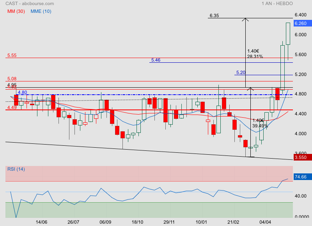Click the 6.400 price axis label
312x226 pixels.
300,15
